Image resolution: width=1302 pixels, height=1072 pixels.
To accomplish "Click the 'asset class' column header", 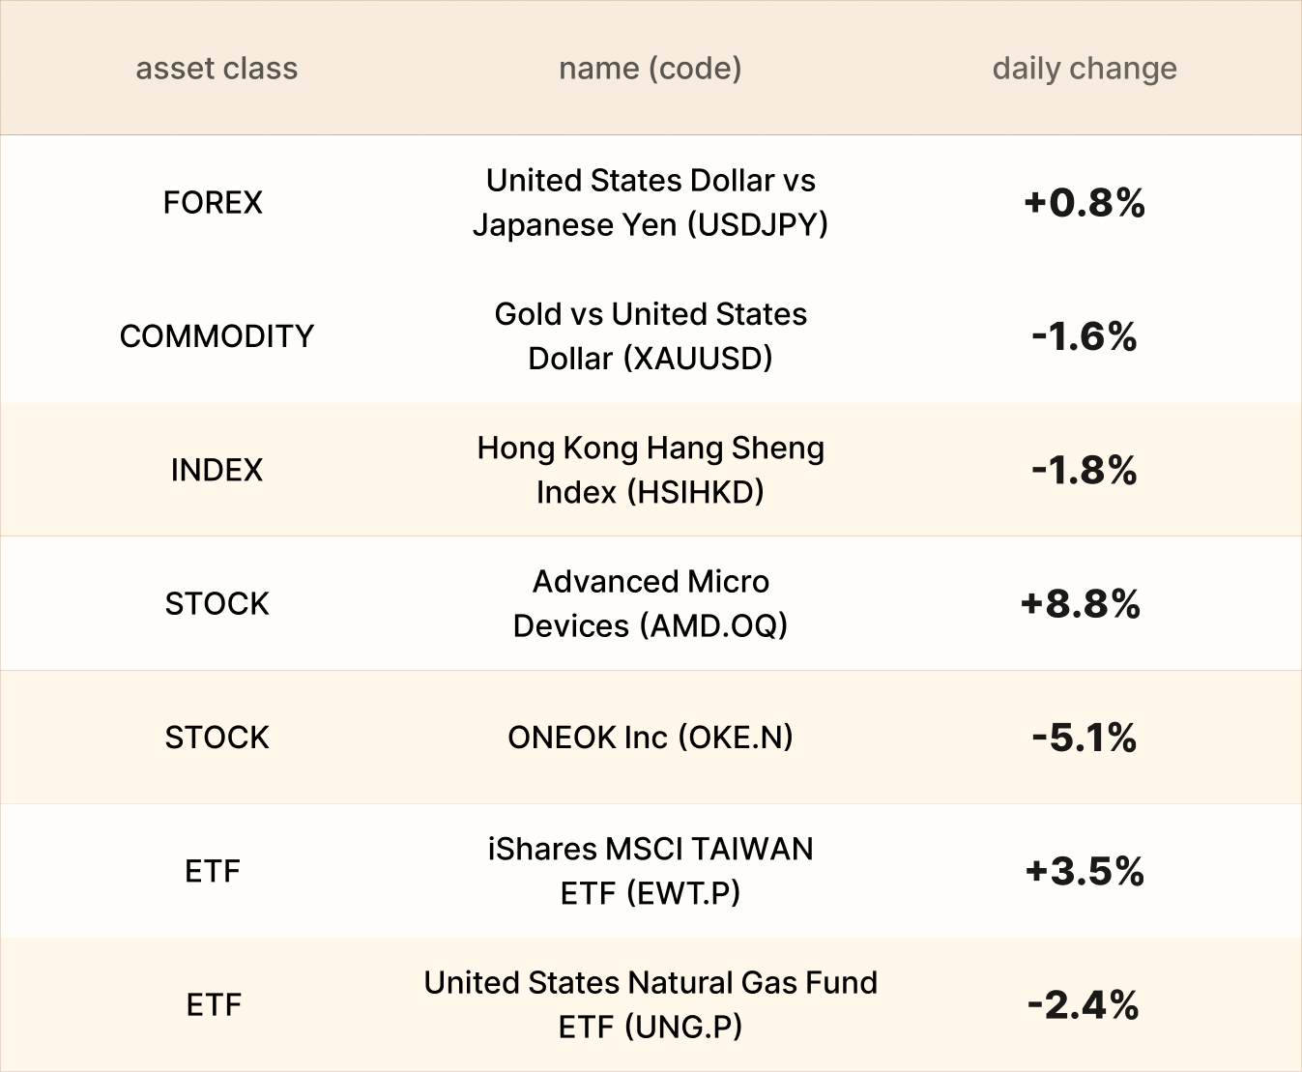I will point(217,69).
